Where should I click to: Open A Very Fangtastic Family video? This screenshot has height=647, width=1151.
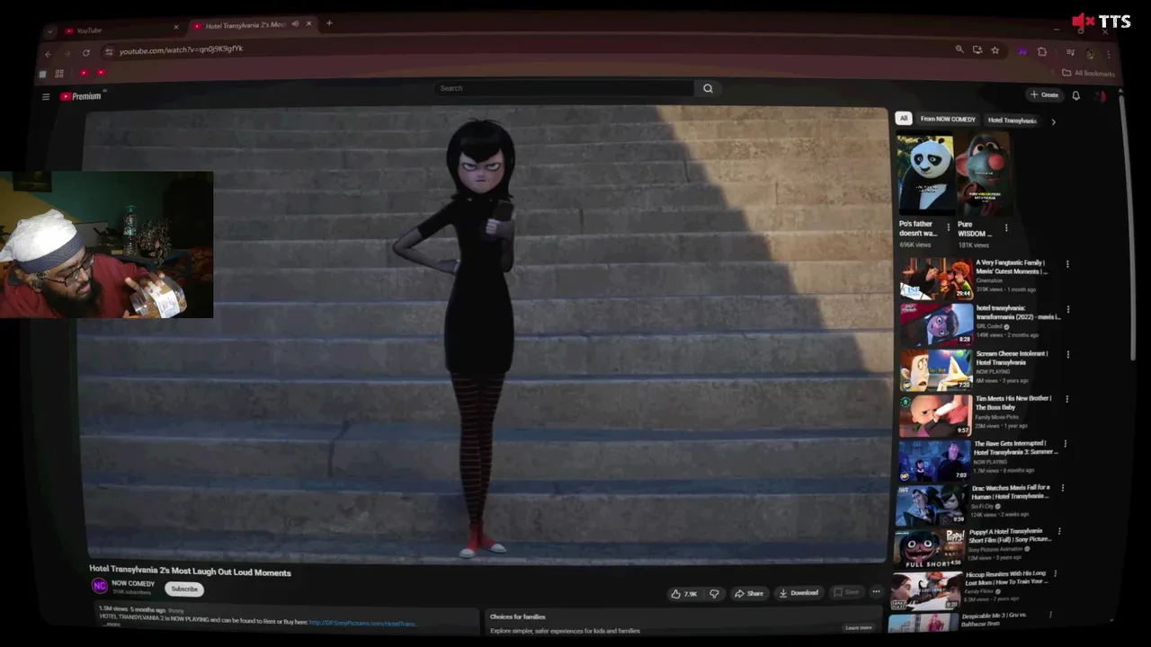coord(936,279)
